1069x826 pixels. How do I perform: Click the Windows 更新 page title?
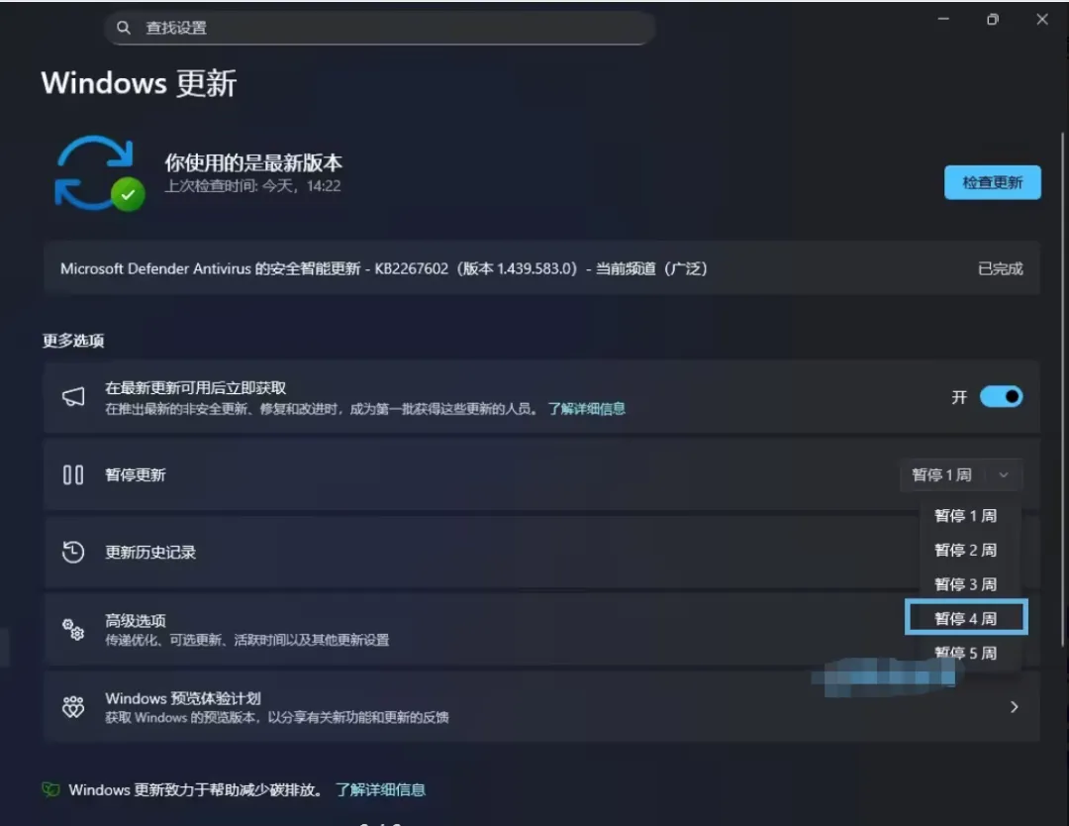click(x=139, y=83)
